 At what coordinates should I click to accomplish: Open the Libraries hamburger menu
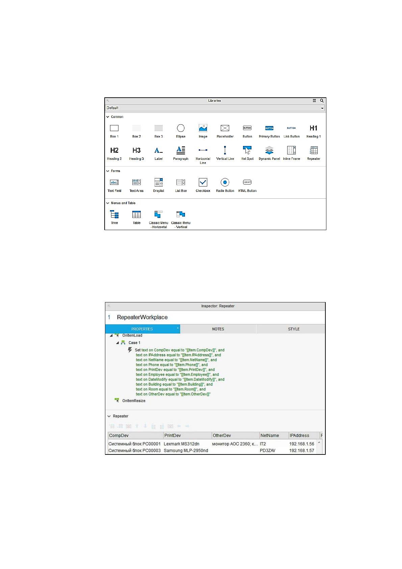314,101
